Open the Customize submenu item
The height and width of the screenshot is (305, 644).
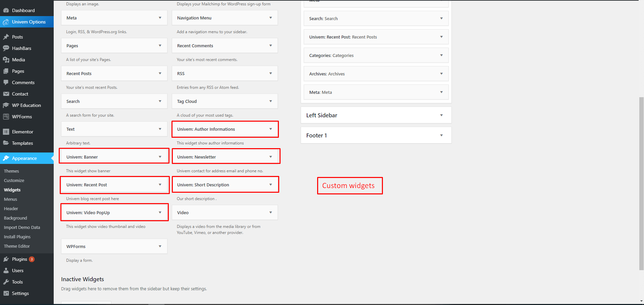[x=14, y=180]
